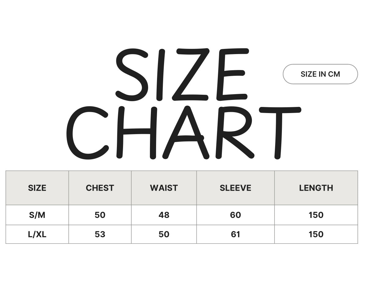
Task: Click the L/XL length value 150
Action: point(316,234)
